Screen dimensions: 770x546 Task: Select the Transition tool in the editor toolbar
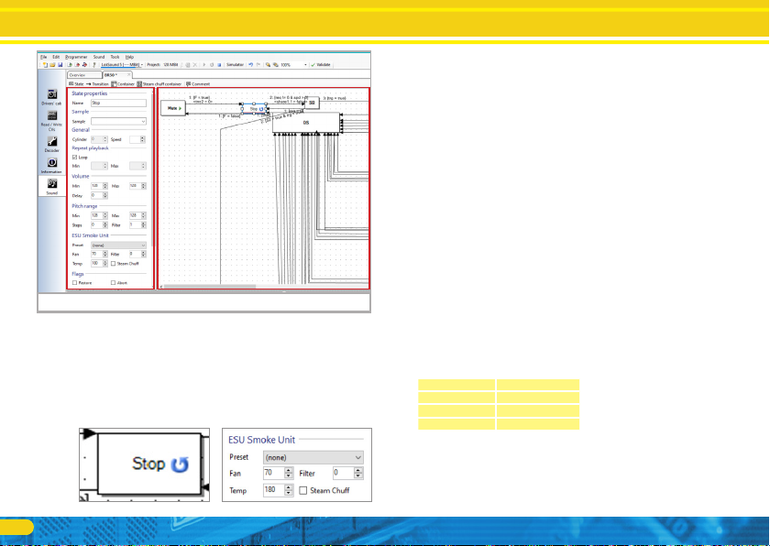pyautogui.click(x=98, y=83)
